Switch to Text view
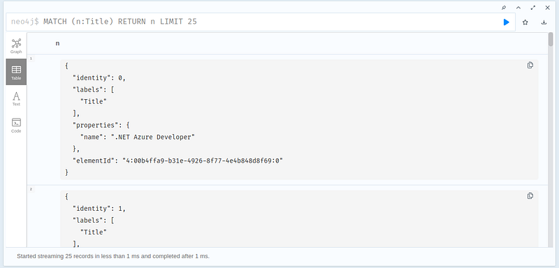Image resolution: width=559 pixels, height=268 pixels. (x=16, y=98)
